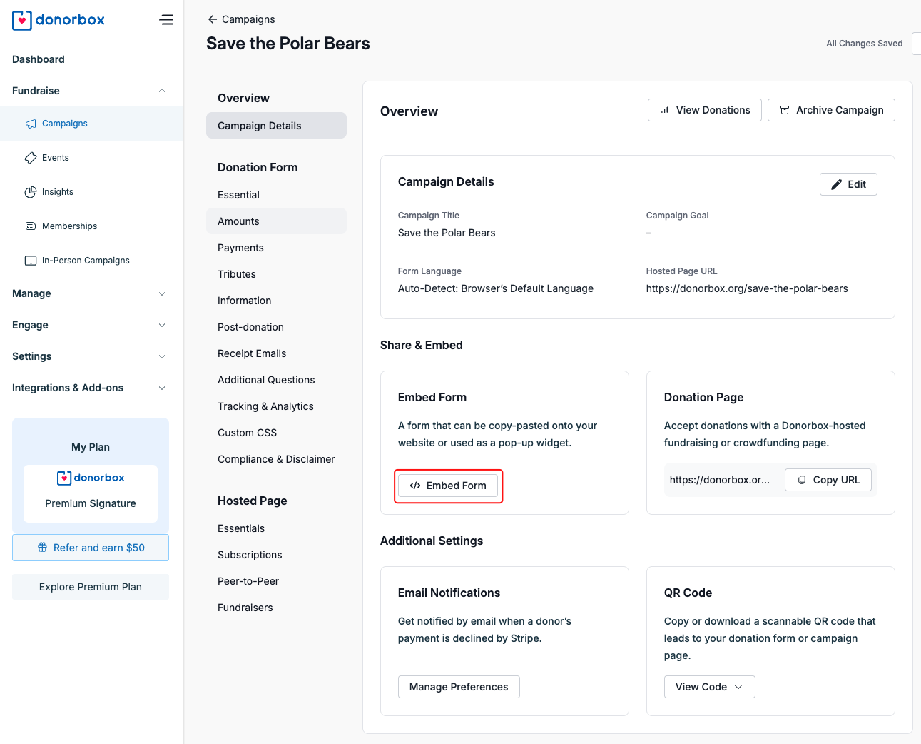Click the In-Person Campaigns tablet icon
Screen dimensions: 921x744
coord(31,261)
